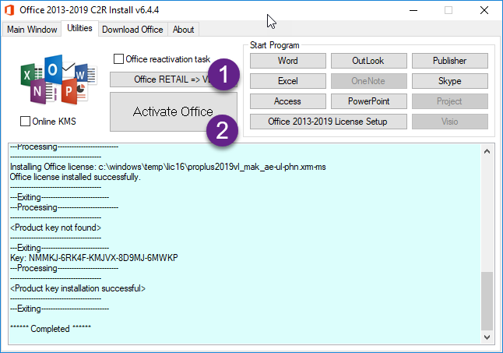Click 'Office license installed successfully.' log line
This screenshot has height=353, width=503.
(75, 177)
